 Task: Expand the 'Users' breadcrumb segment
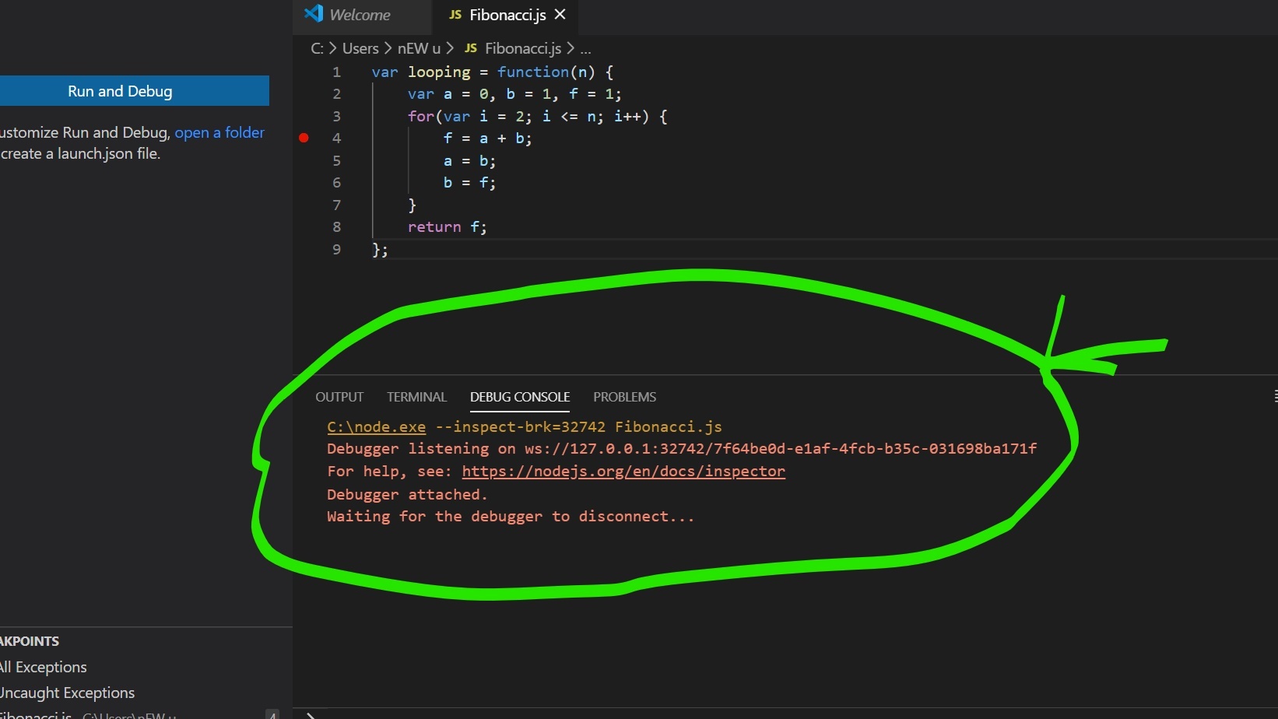360,48
